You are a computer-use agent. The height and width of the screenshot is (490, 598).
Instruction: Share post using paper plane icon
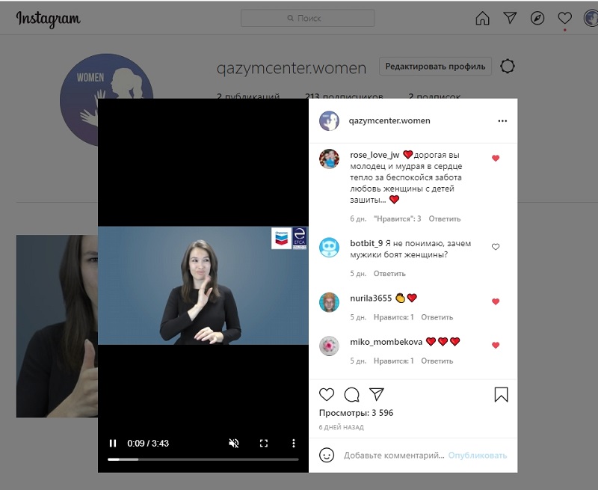(377, 394)
